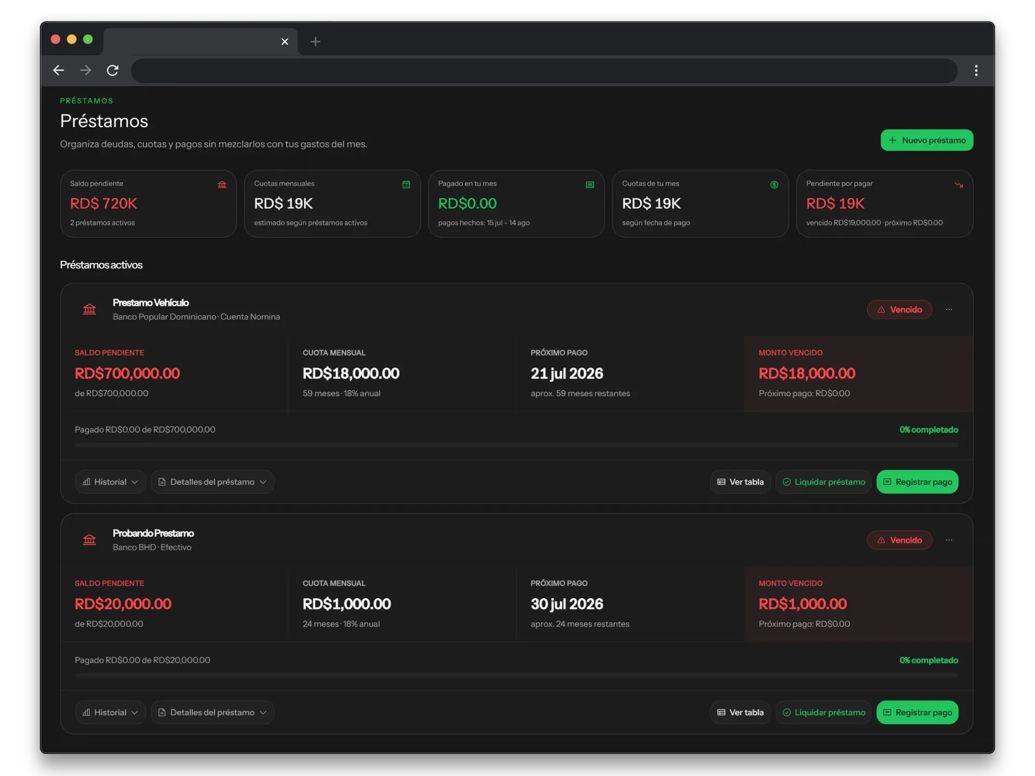Click the Préstamos activos heading

click(101, 265)
